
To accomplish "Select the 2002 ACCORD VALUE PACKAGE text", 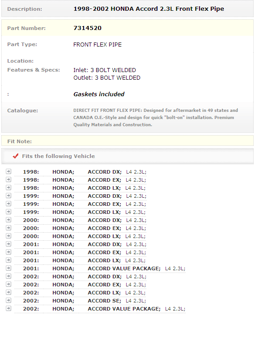I will click(x=124, y=309).
